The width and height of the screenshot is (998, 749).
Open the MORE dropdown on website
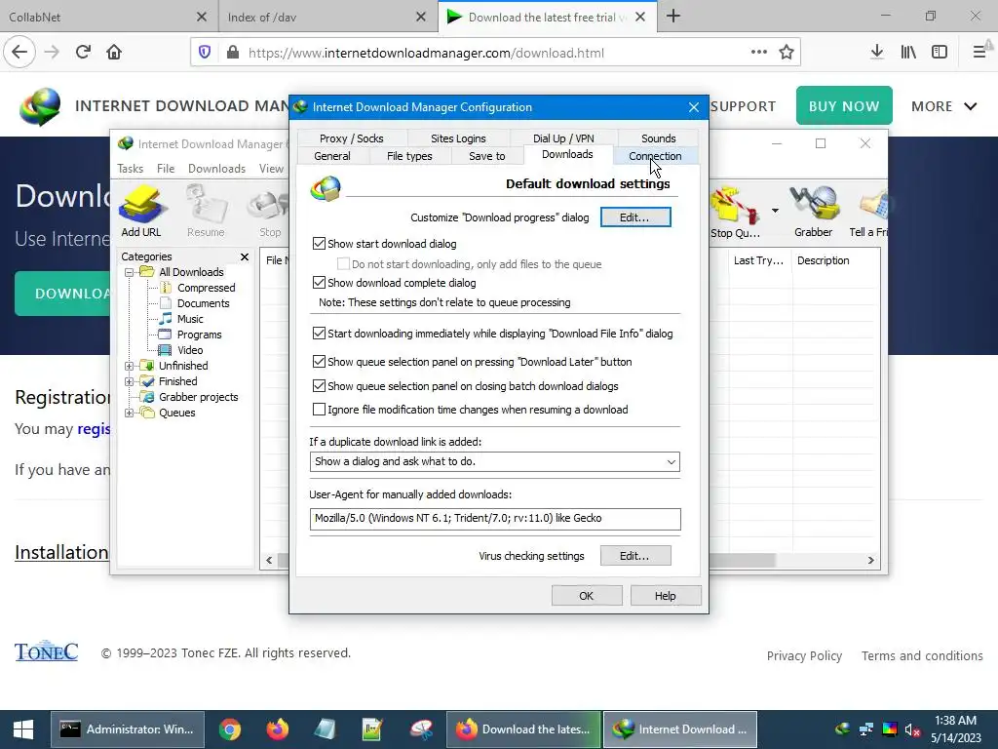[943, 106]
